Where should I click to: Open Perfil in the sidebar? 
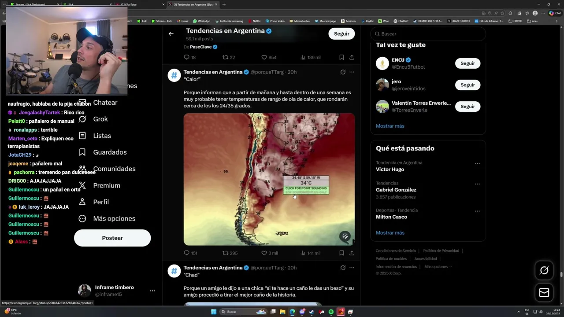coord(93,202)
